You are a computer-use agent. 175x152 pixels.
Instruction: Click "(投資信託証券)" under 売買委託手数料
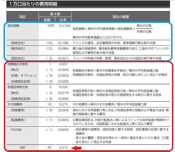(x=21, y=81)
